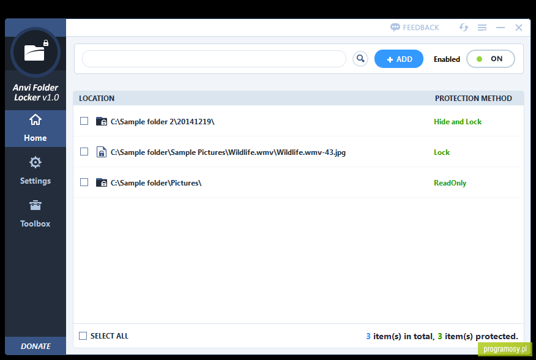Select the path C:\Sample folder 2\20141219\
The height and width of the screenshot is (360, 536).
click(x=162, y=121)
